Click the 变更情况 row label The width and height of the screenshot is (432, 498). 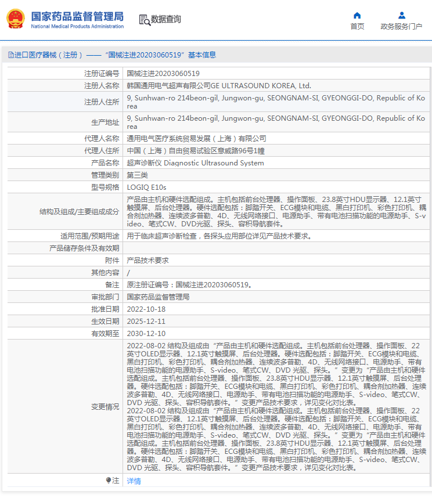[x=105, y=407]
